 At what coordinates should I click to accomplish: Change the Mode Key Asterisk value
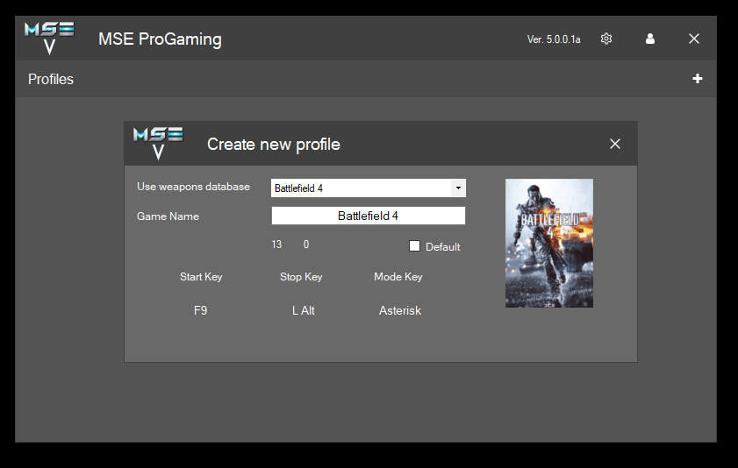tap(400, 310)
